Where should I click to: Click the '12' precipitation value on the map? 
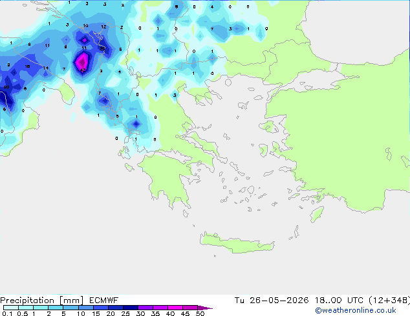coord(103,27)
